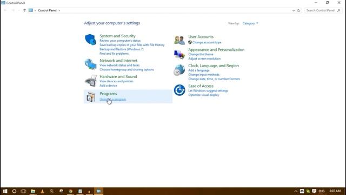Click the Control Panel breadcrumb in address bar
The width and height of the screenshot is (346, 195).
click(x=47, y=10)
